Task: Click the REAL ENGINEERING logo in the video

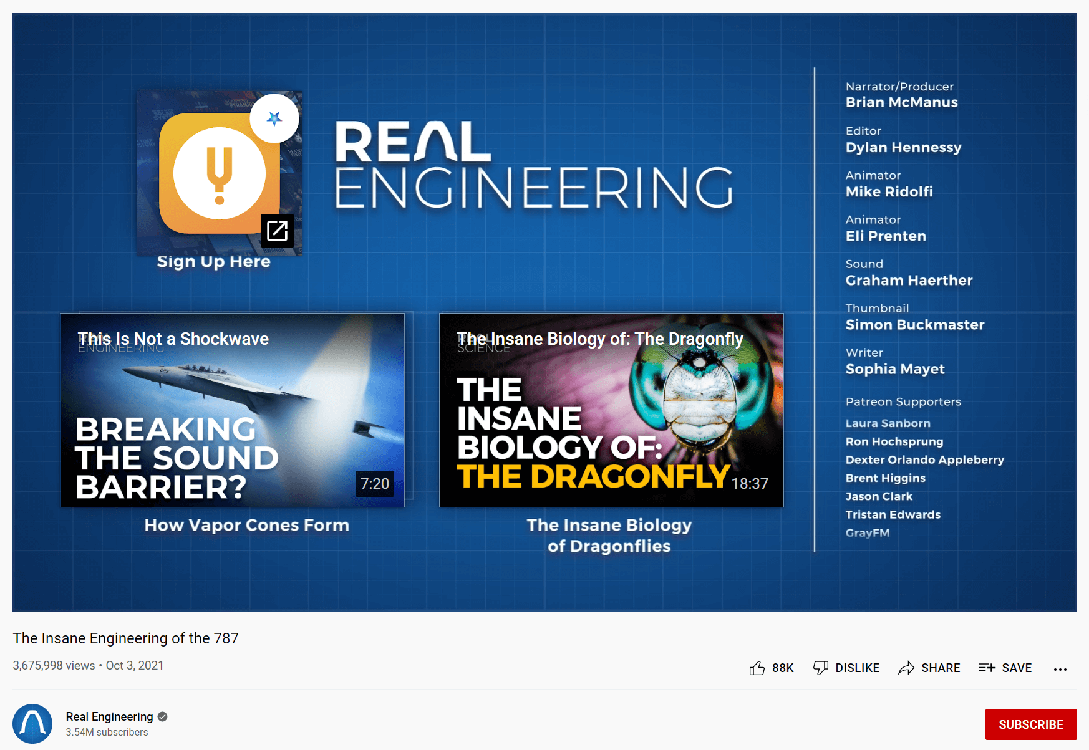Action: coord(535,165)
